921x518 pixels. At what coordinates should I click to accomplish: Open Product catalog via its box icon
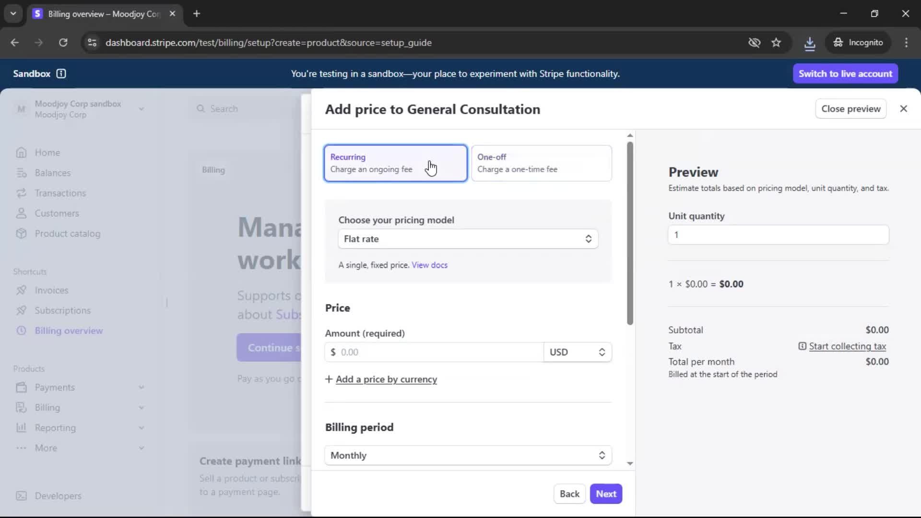pyautogui.click(x=21, y=234)
